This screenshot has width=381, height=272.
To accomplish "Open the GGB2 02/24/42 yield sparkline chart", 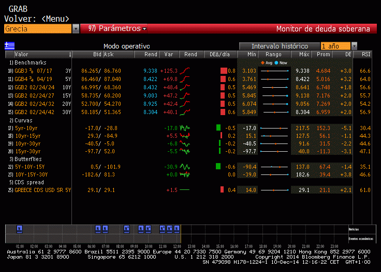I will [185, 112].
